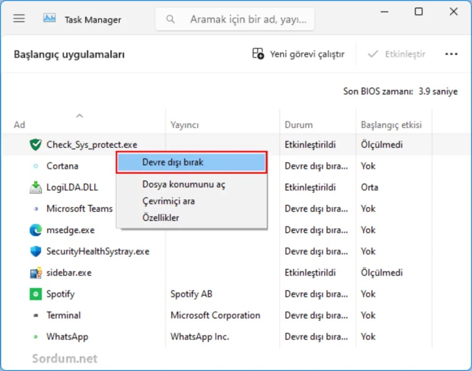Choose Dosya konumunu aç menu entry
The width and height of the screenshot is (472, 371).
(x=184, y=185)
